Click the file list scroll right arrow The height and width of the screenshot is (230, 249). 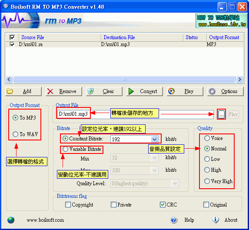[x=239, y=79]
